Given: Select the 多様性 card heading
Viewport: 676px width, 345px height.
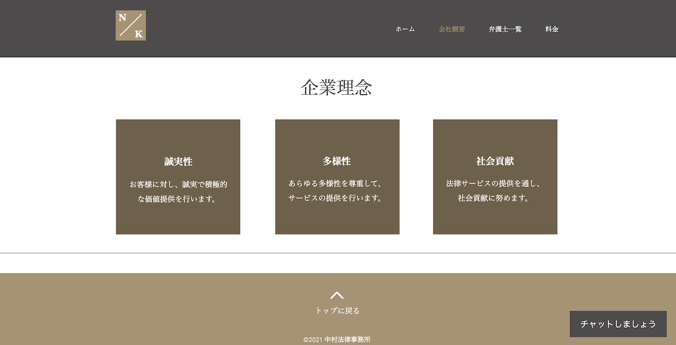Looking at the screenshot, I should click(x=337, y=161).
